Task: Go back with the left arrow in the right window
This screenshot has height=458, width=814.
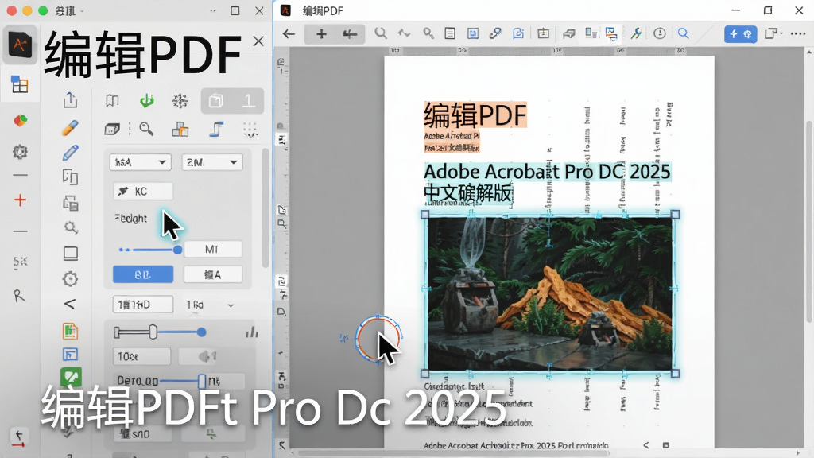Action: click(289, 34)
